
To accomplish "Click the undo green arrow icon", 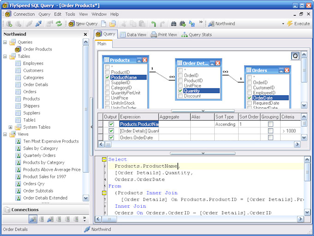I will tap(153, 24).
